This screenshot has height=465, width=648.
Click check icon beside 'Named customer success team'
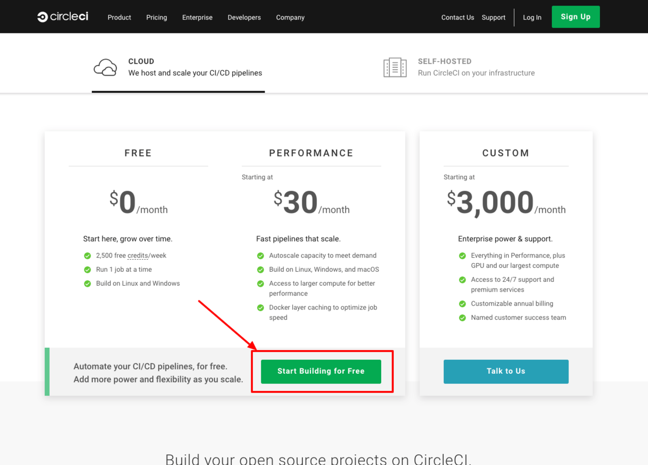[462, 318]
